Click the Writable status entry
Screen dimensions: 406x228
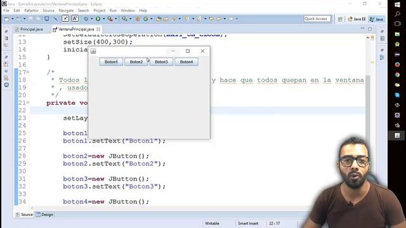point(212,224)
